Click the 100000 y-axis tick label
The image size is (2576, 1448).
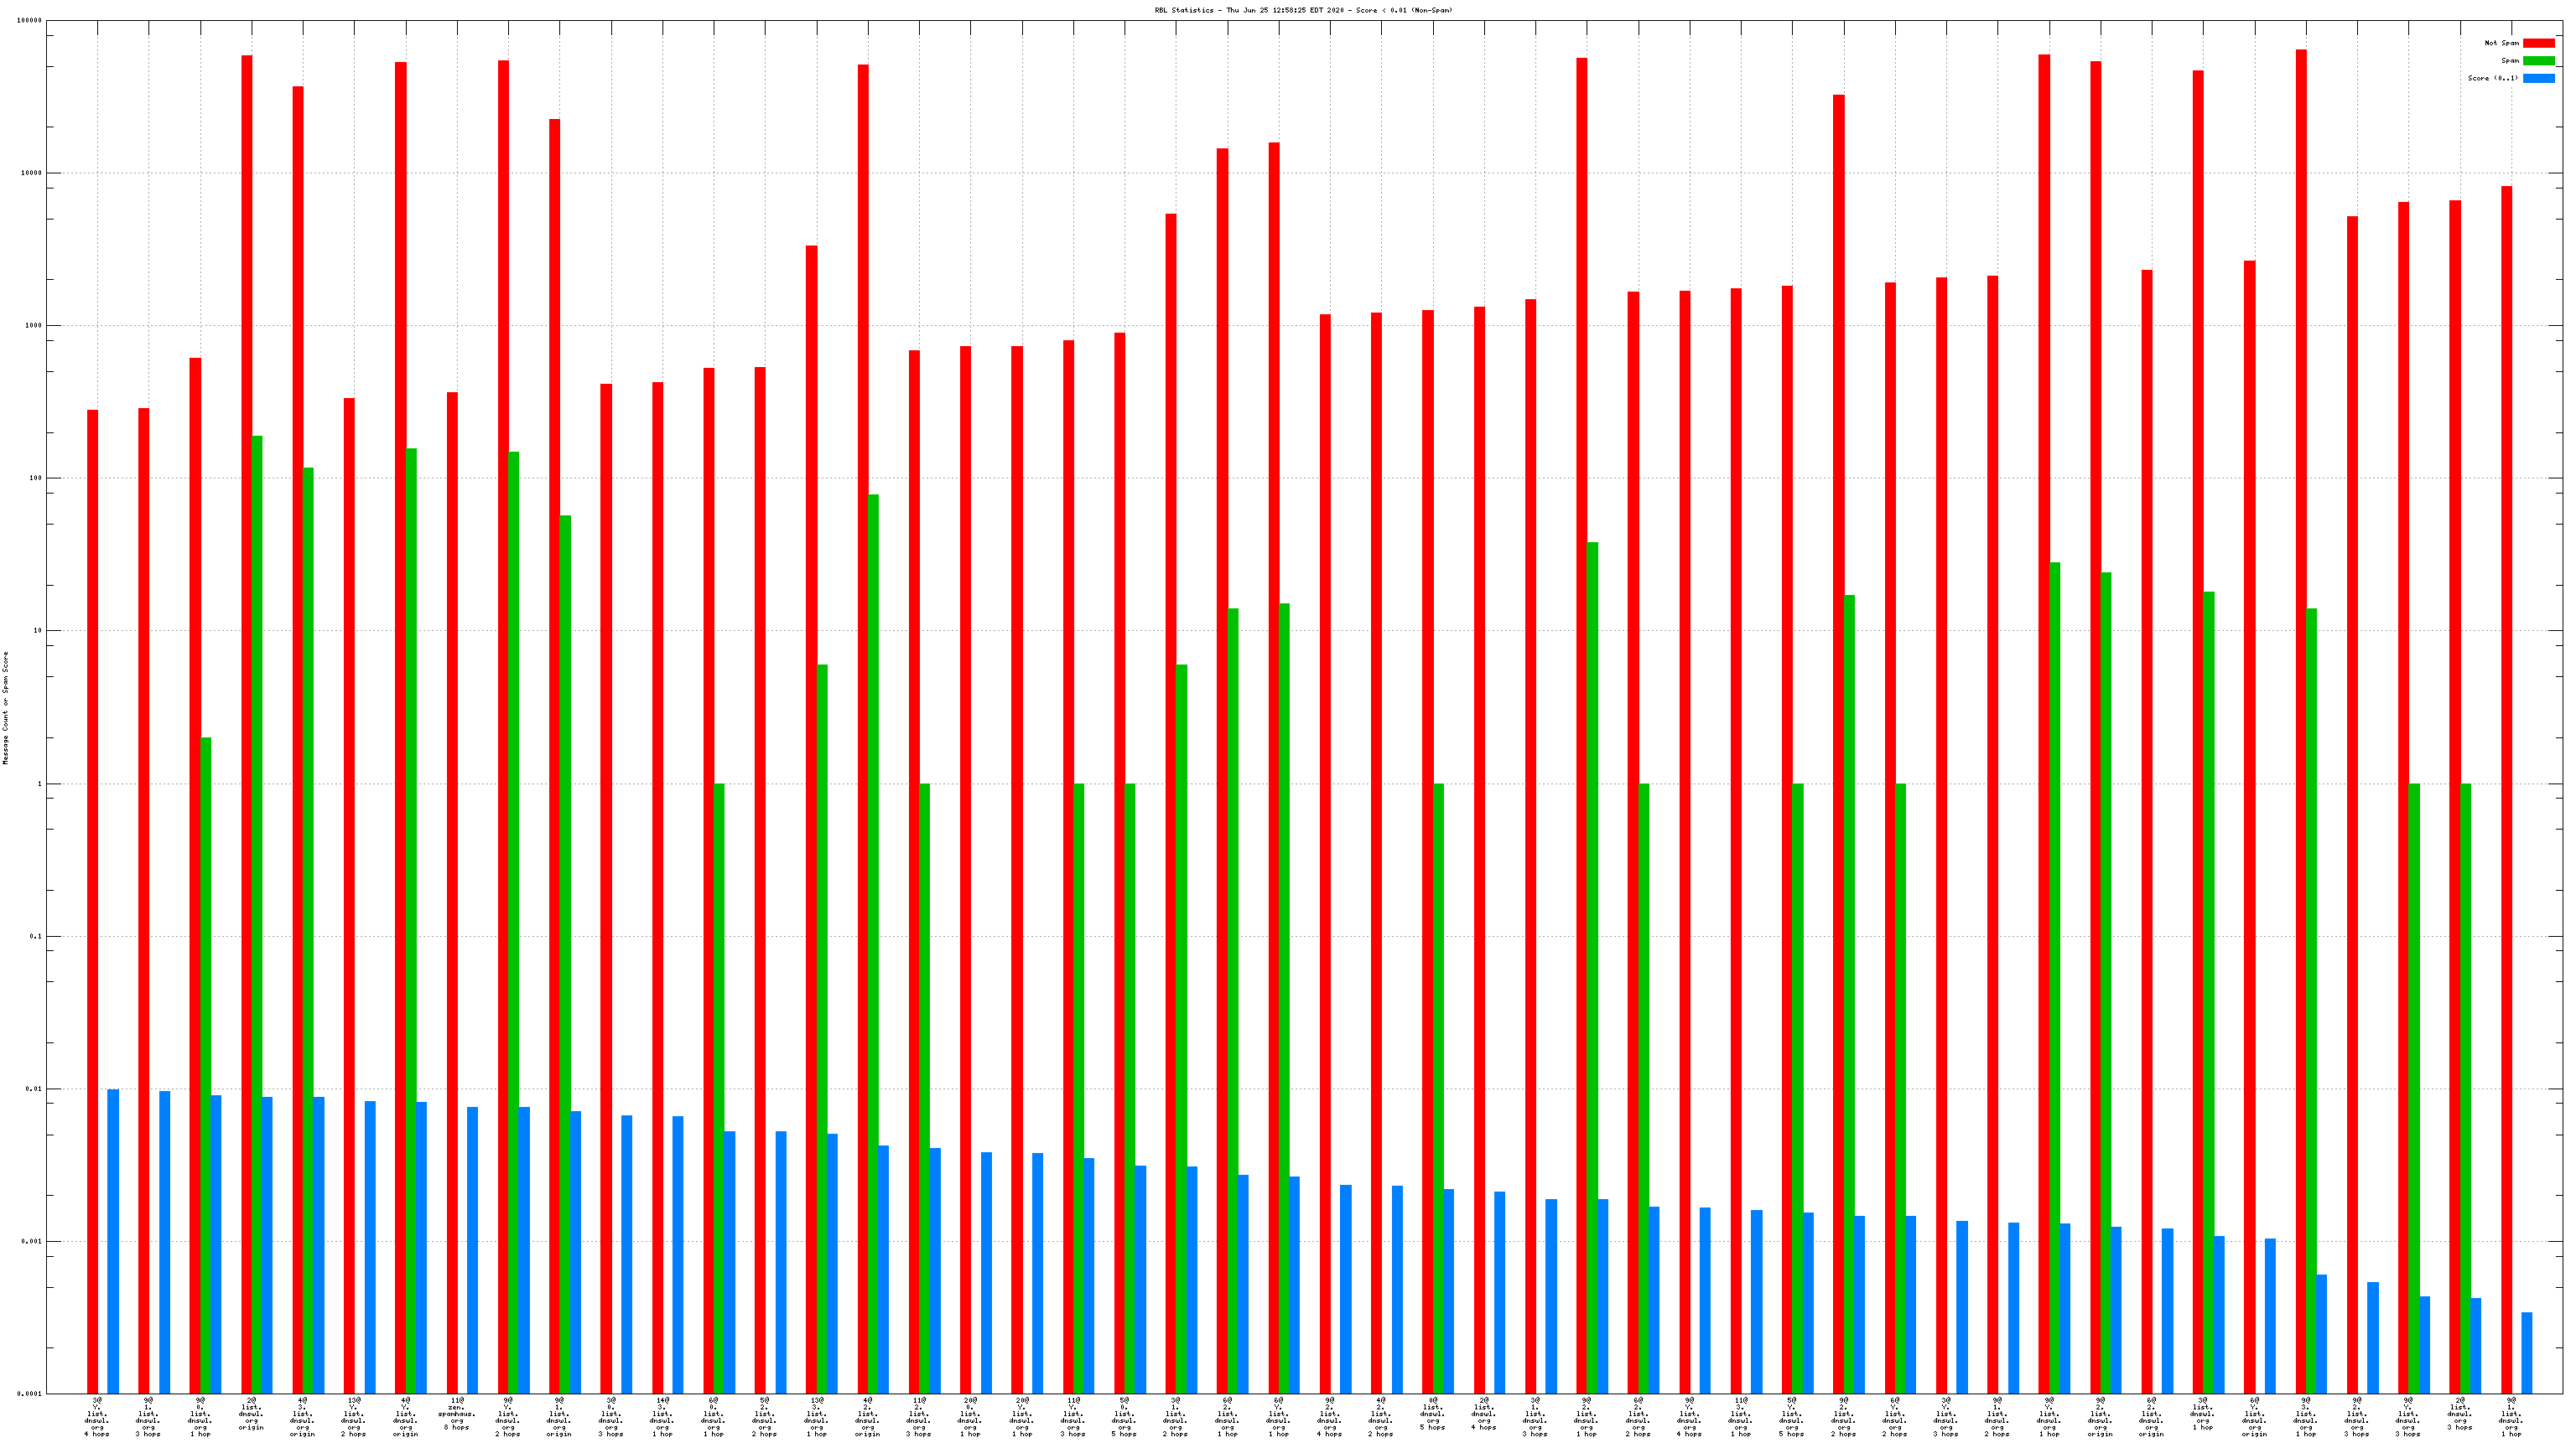[x=29, y=21]
